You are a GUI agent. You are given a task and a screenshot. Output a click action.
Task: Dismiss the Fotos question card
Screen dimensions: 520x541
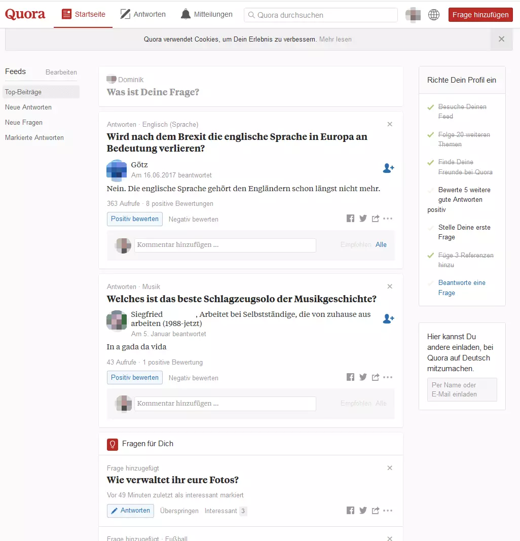point(390,468)
